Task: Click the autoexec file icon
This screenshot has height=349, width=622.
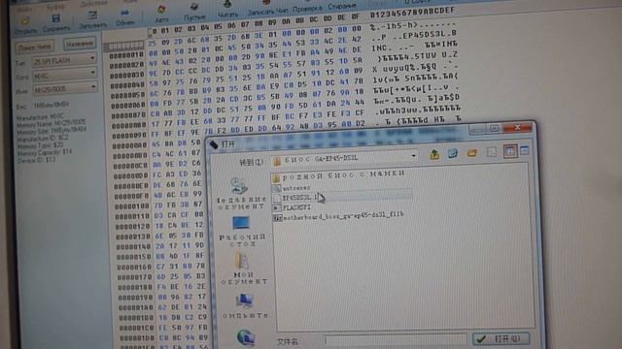Action: coord(277,188)
